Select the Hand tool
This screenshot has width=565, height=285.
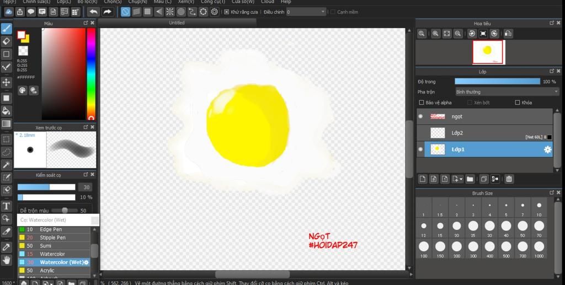click(6, 260)
